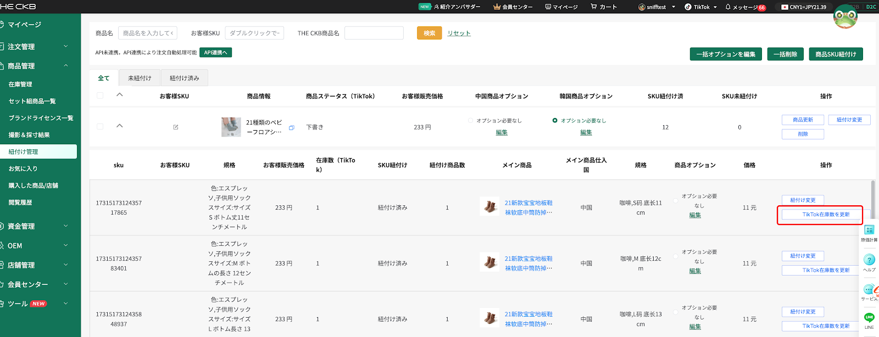The image size is (879, 337).
Task: Focus the お客様SKU input field
Action: pyautogui.click(x=254, y=33)
